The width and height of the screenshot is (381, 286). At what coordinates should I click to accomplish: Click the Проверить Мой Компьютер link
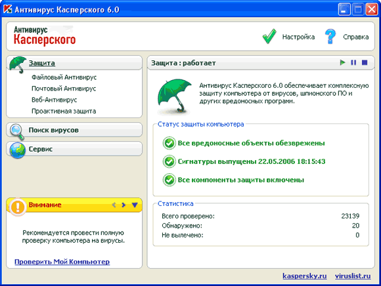(62, 262)
